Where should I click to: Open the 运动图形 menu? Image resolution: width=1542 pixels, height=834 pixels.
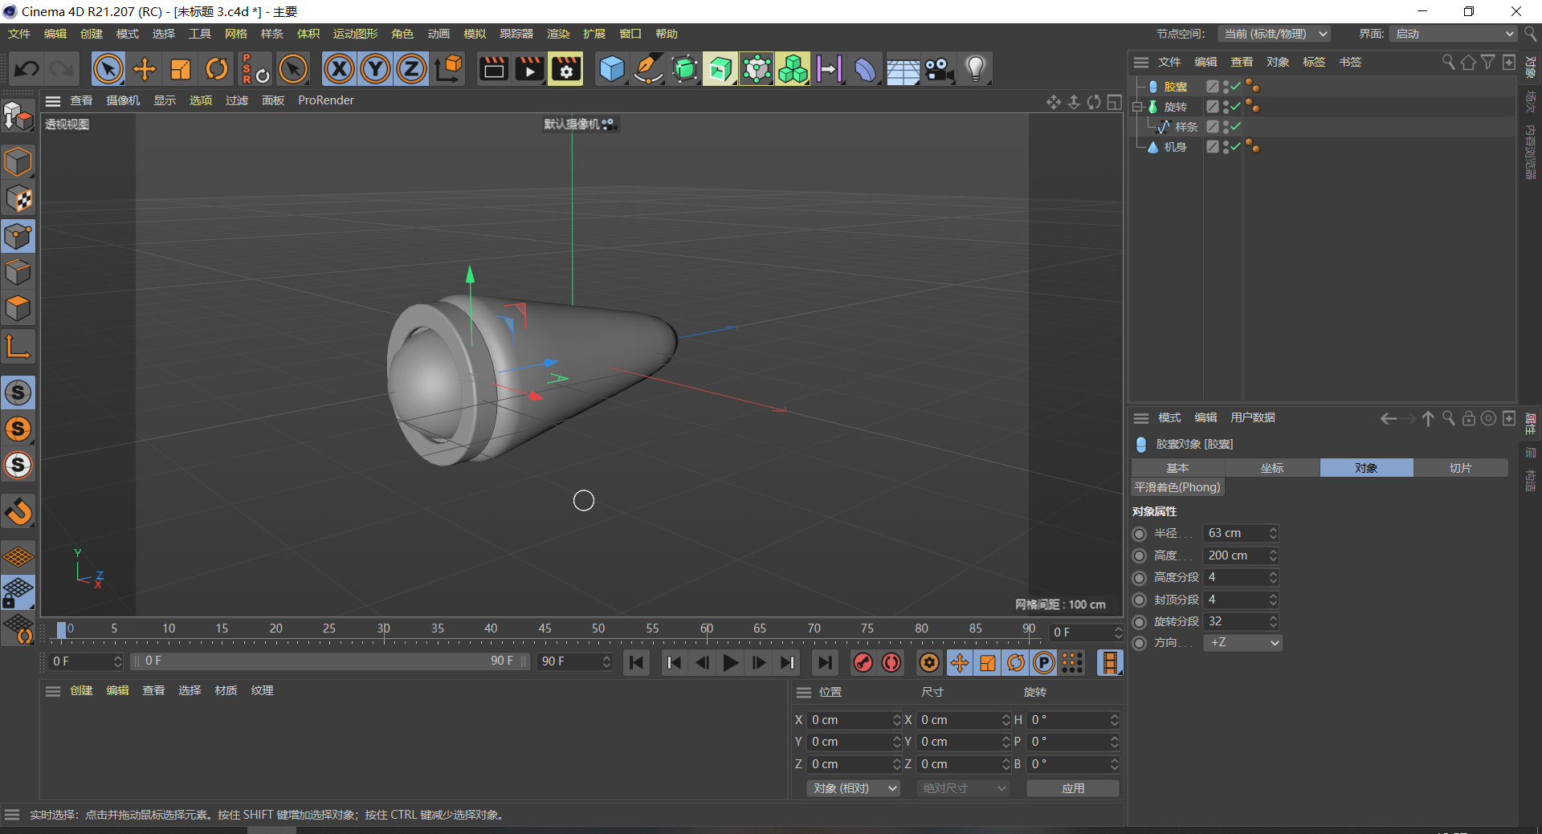(x=355, y=34)
